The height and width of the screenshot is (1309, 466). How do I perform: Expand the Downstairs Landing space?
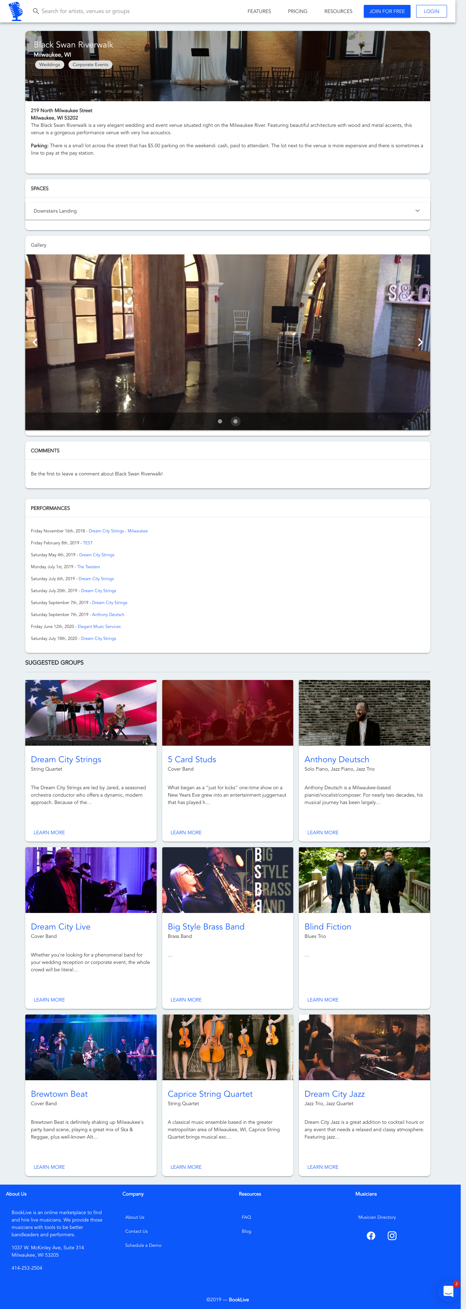click(228, 211)
